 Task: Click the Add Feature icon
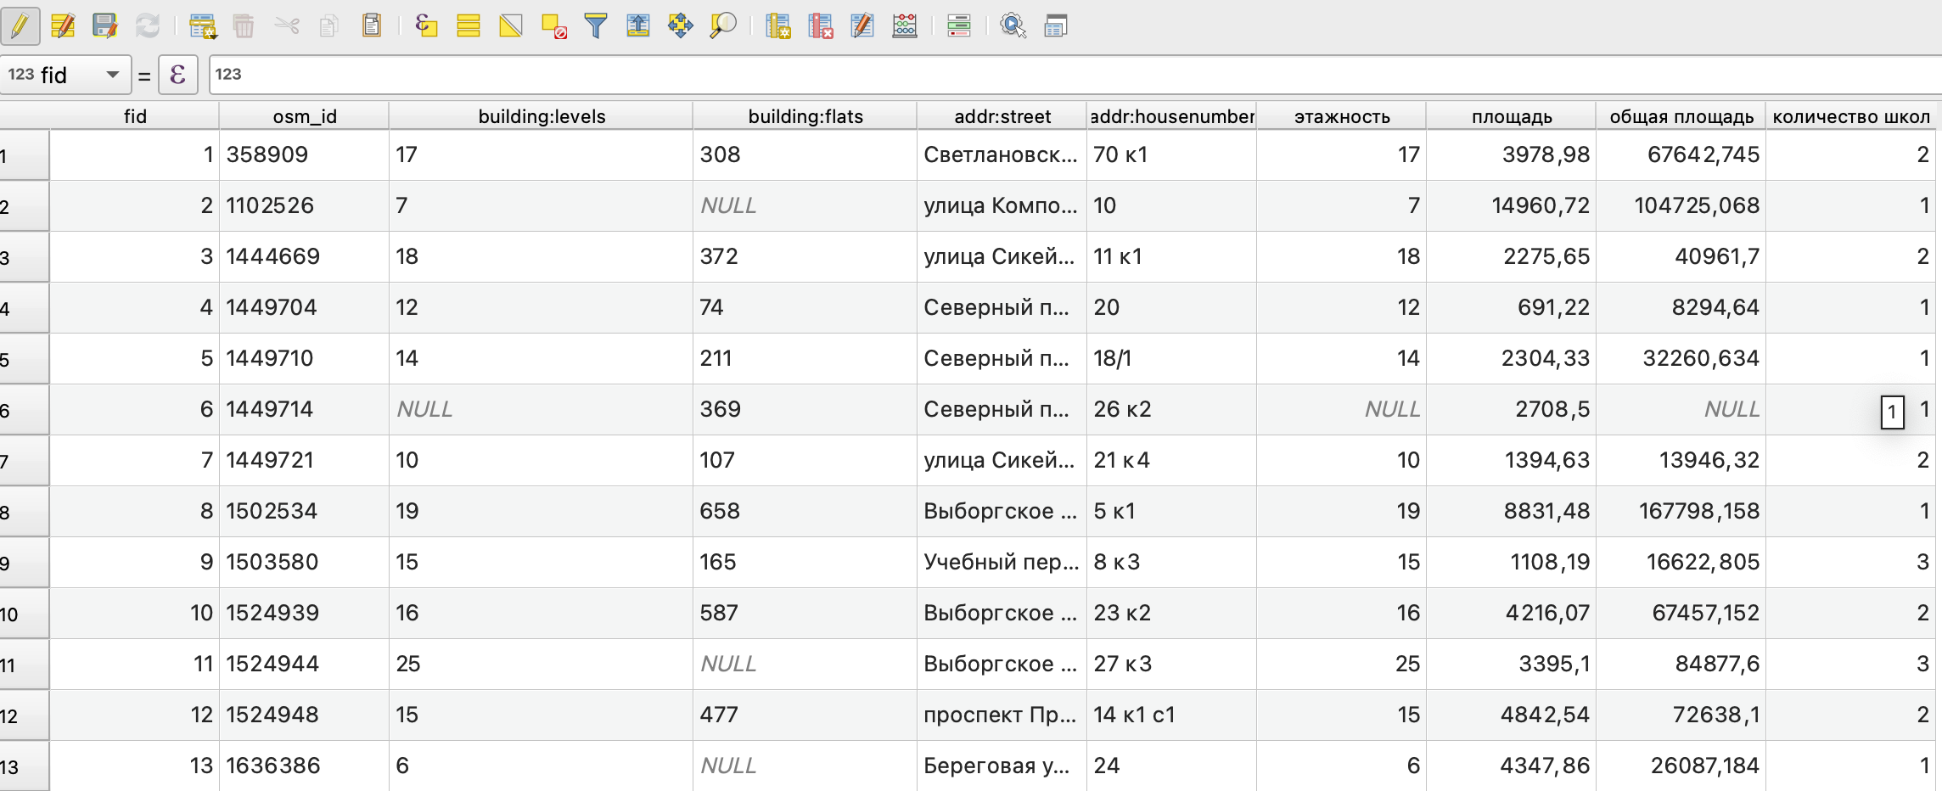click(x=203, y=26)
